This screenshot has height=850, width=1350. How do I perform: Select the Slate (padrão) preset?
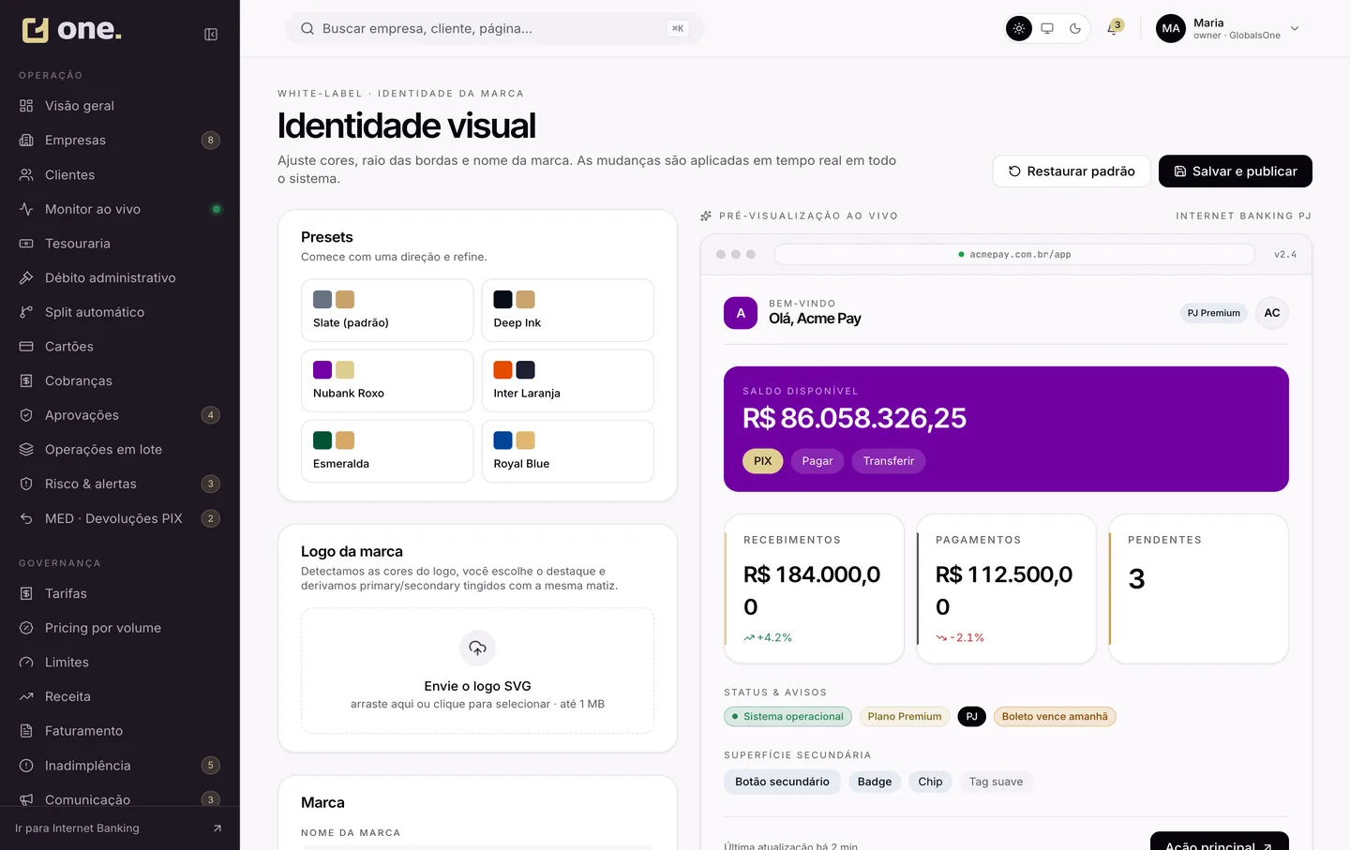[x=387, y=310]
